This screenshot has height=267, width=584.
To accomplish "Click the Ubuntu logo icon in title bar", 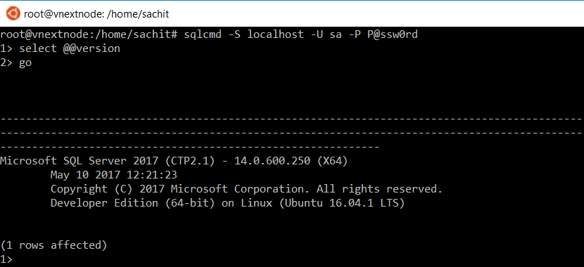I will [13, 14].
